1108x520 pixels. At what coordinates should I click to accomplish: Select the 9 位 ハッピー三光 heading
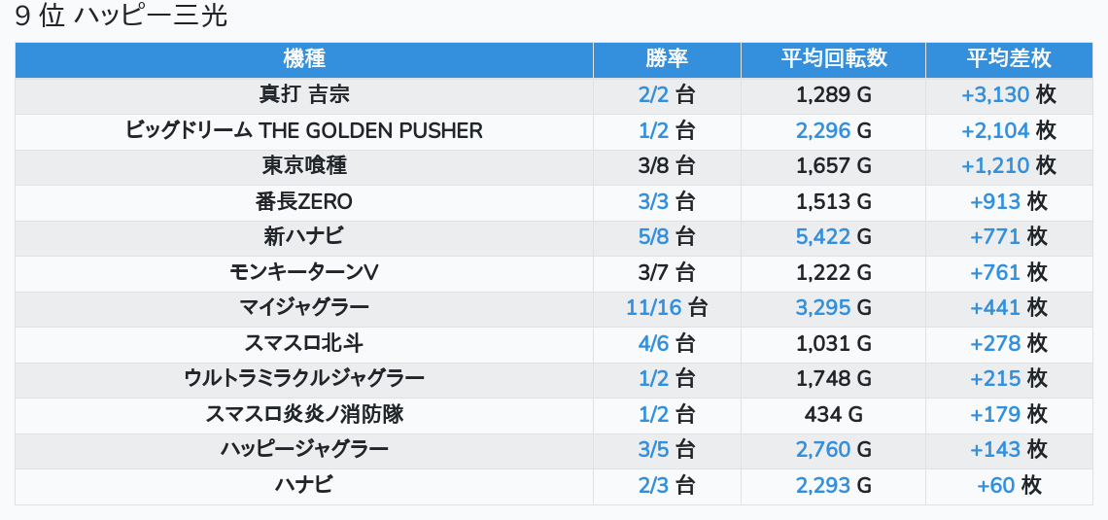point(121,17)
